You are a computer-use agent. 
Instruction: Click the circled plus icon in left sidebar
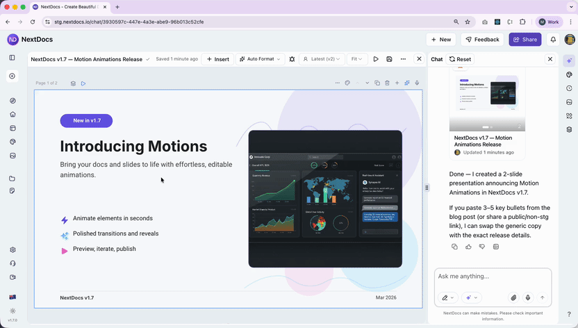coord(13,76)
